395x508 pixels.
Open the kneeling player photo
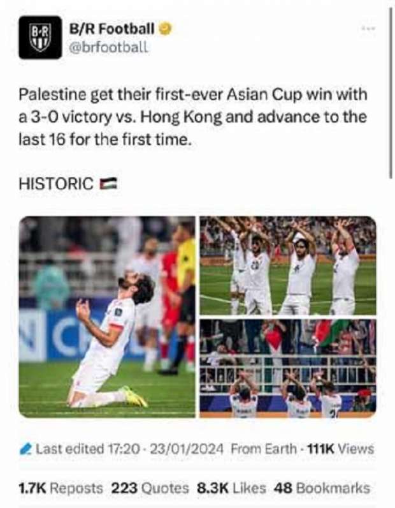tap(107, 317)
